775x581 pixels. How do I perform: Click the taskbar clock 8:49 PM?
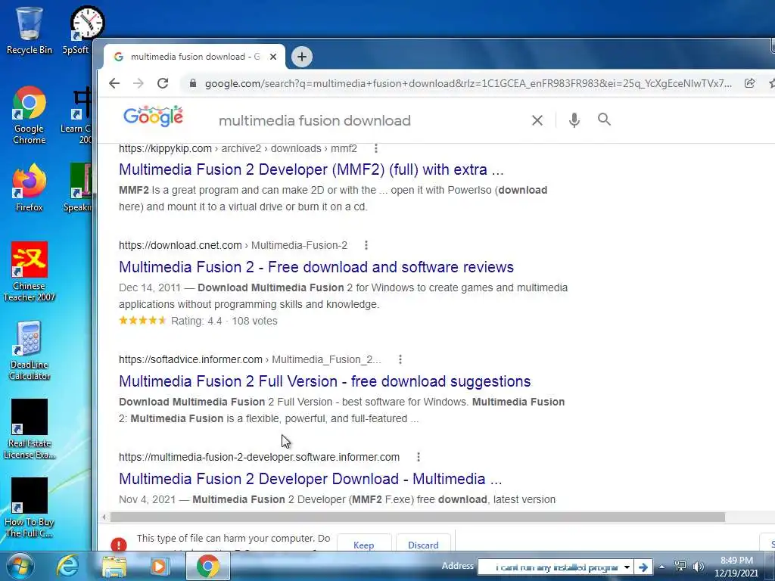click(x=736, y=567)
